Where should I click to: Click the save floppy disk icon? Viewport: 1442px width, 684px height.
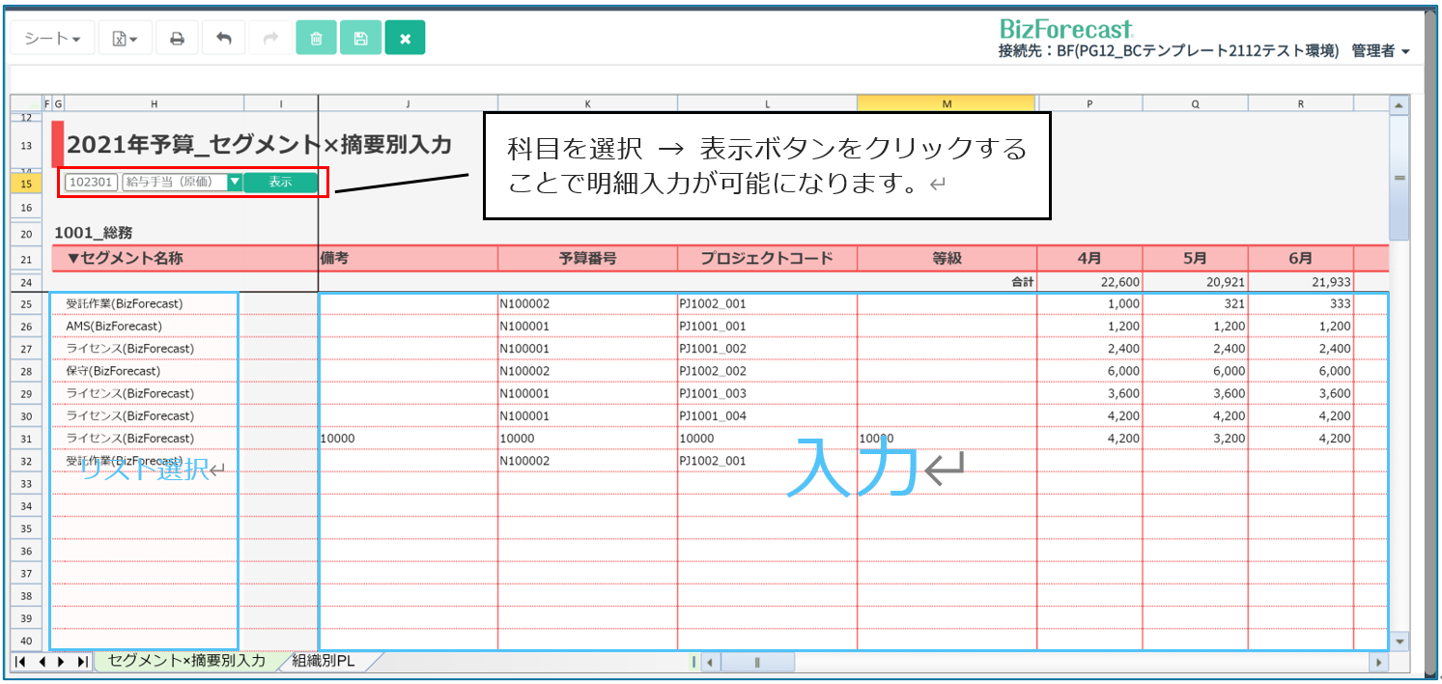[x=360, y=39]
